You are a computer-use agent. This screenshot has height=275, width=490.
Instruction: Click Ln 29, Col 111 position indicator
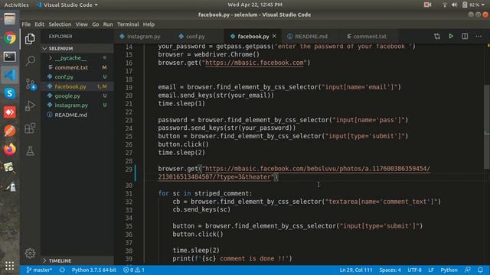click(x=355, y=270)
